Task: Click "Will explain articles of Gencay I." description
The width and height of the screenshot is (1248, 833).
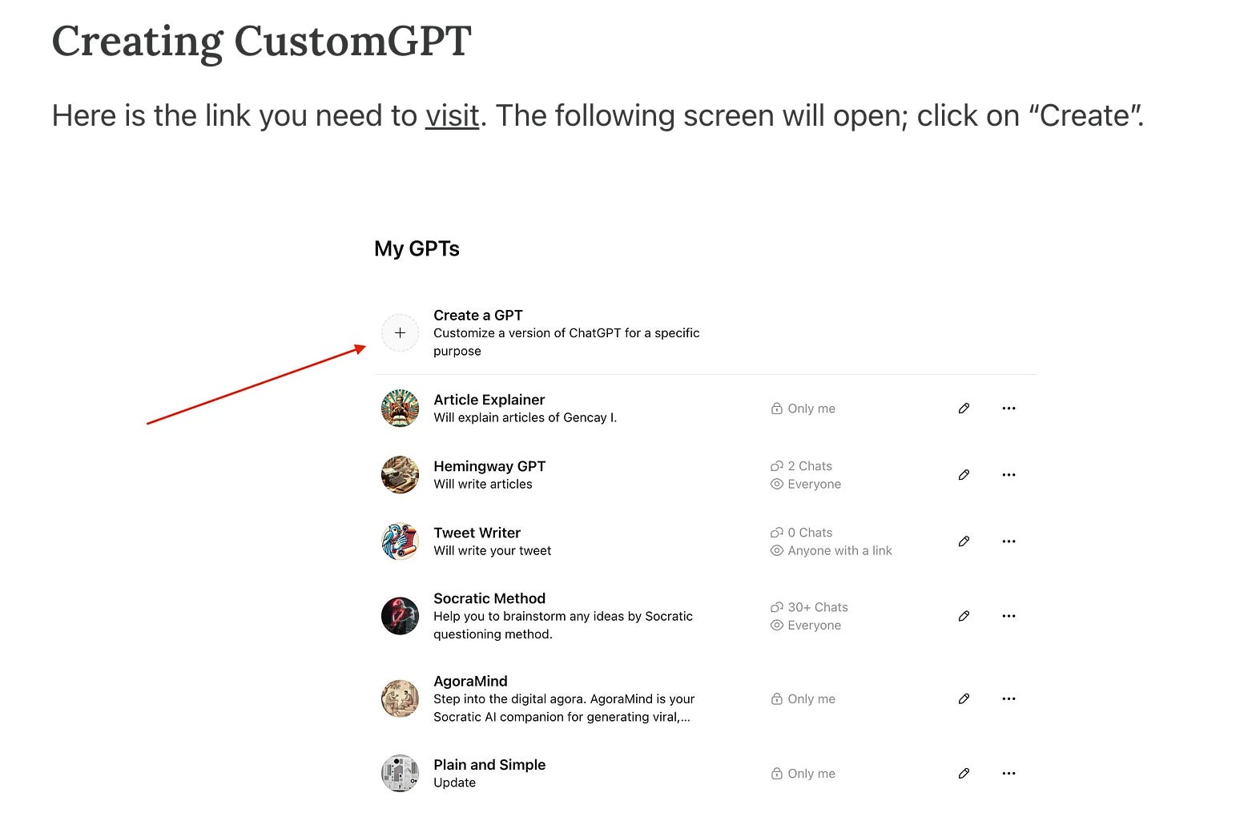Action: [525, 417]
